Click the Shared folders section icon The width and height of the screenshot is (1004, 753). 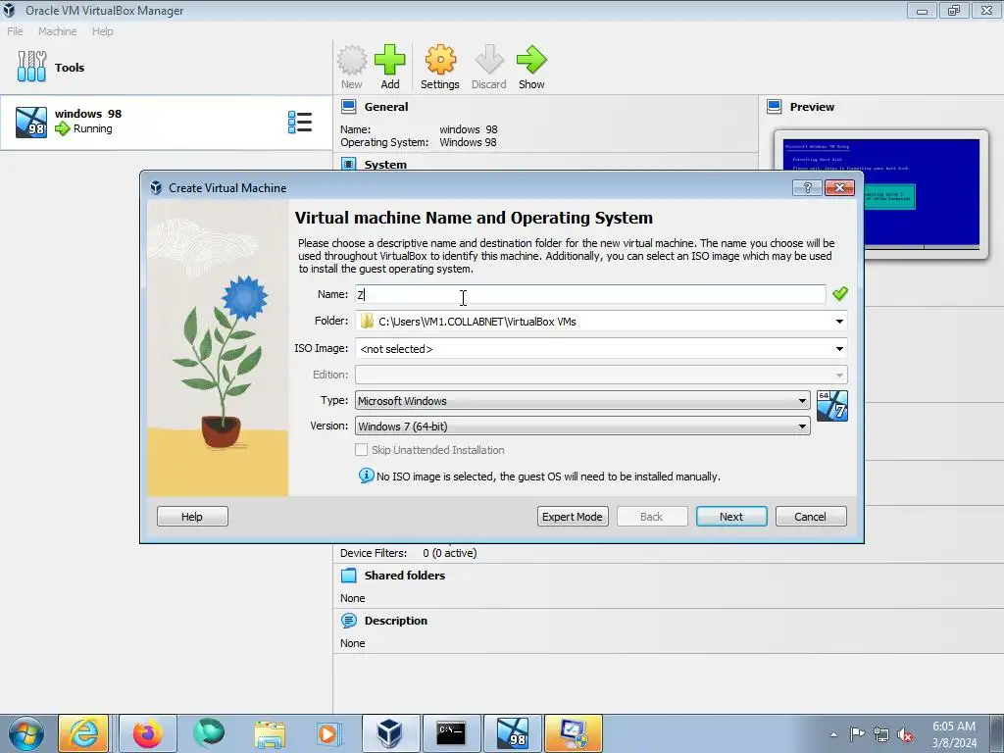click(x=349, y=575)
